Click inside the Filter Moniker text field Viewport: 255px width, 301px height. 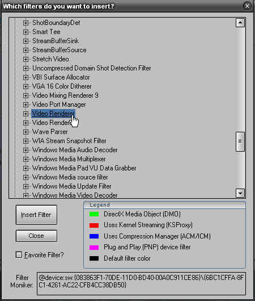coord(141,283)
